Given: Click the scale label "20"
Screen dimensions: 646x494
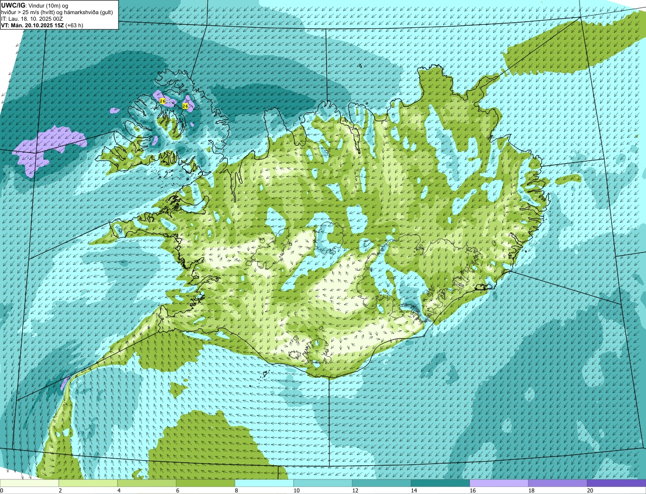Looking at the screenshot, I should pos(590,490).
